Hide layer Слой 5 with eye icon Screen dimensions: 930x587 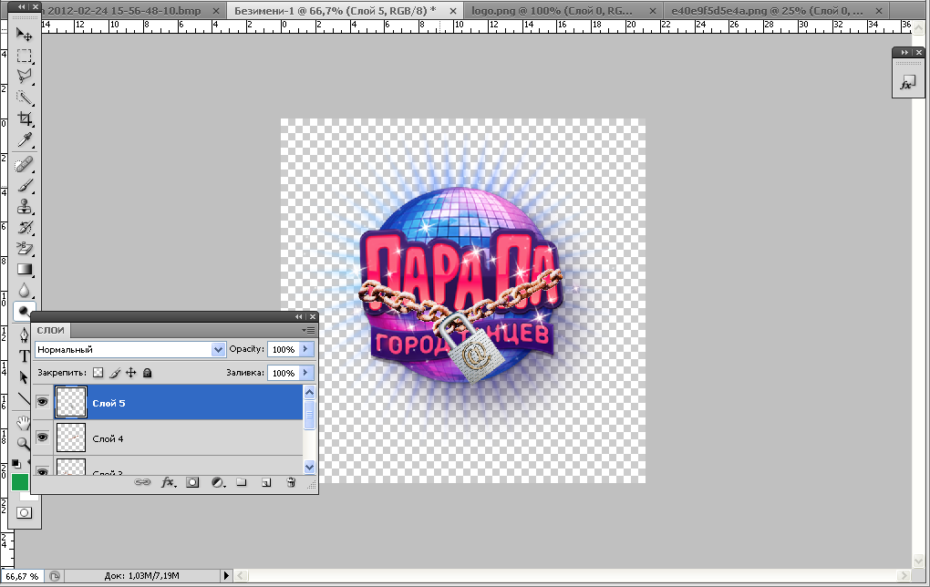coord(42,403)
